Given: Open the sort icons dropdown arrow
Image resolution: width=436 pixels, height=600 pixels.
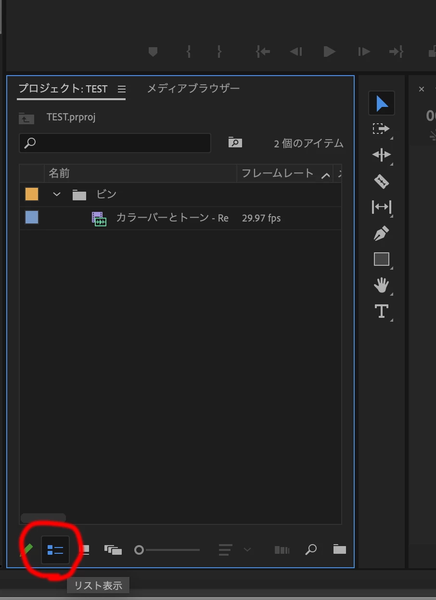Looking at the screenshot, I should tap(247, 549).
